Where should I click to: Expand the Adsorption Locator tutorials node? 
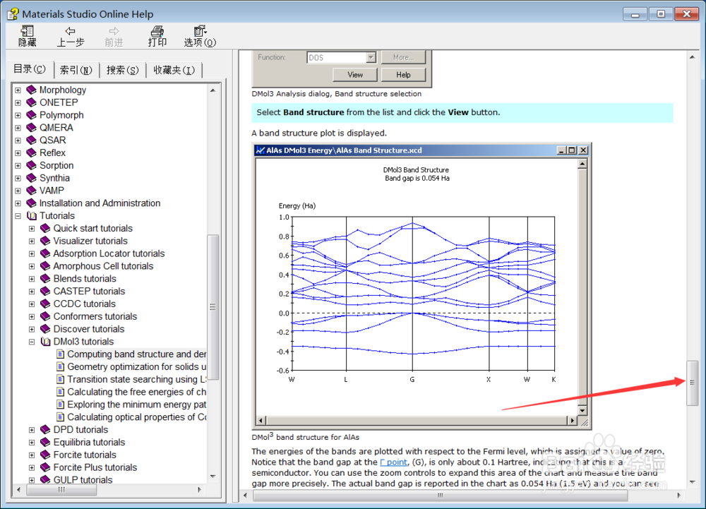coord(32,254)
